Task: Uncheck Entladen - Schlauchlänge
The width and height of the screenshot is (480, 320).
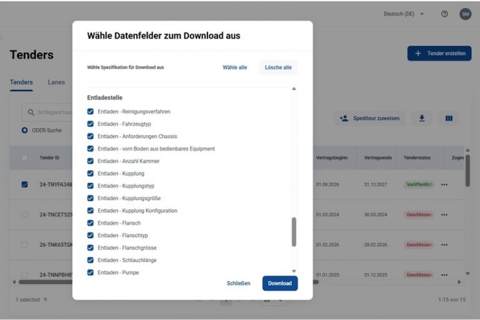Action: click(x=90, y=260)
